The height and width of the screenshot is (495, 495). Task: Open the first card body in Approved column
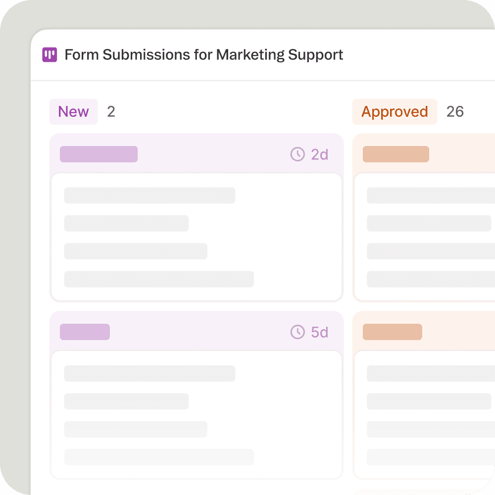425,237
